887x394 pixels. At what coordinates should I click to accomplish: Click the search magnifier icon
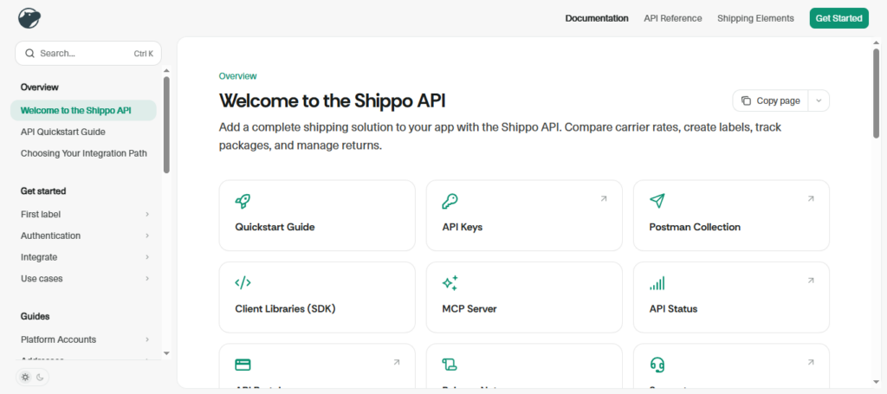pos(30,53)
